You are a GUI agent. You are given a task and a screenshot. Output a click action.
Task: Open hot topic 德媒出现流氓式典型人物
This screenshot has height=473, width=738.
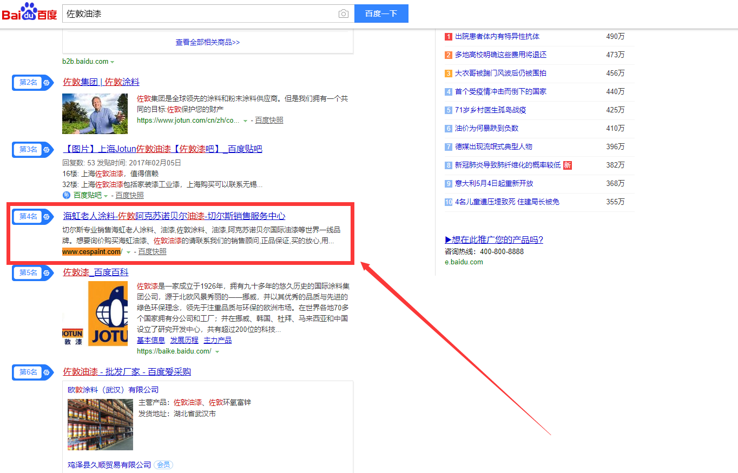[x=493, y=147]
